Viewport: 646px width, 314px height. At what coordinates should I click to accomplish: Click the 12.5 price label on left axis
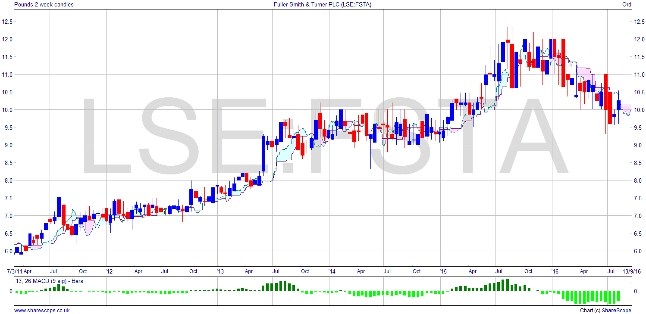[x=7, y=22]
